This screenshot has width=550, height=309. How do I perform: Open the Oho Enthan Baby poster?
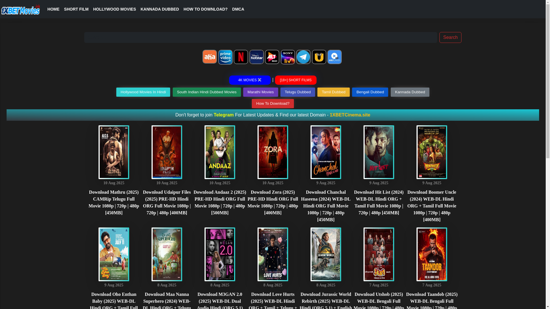tap(114, 254)
